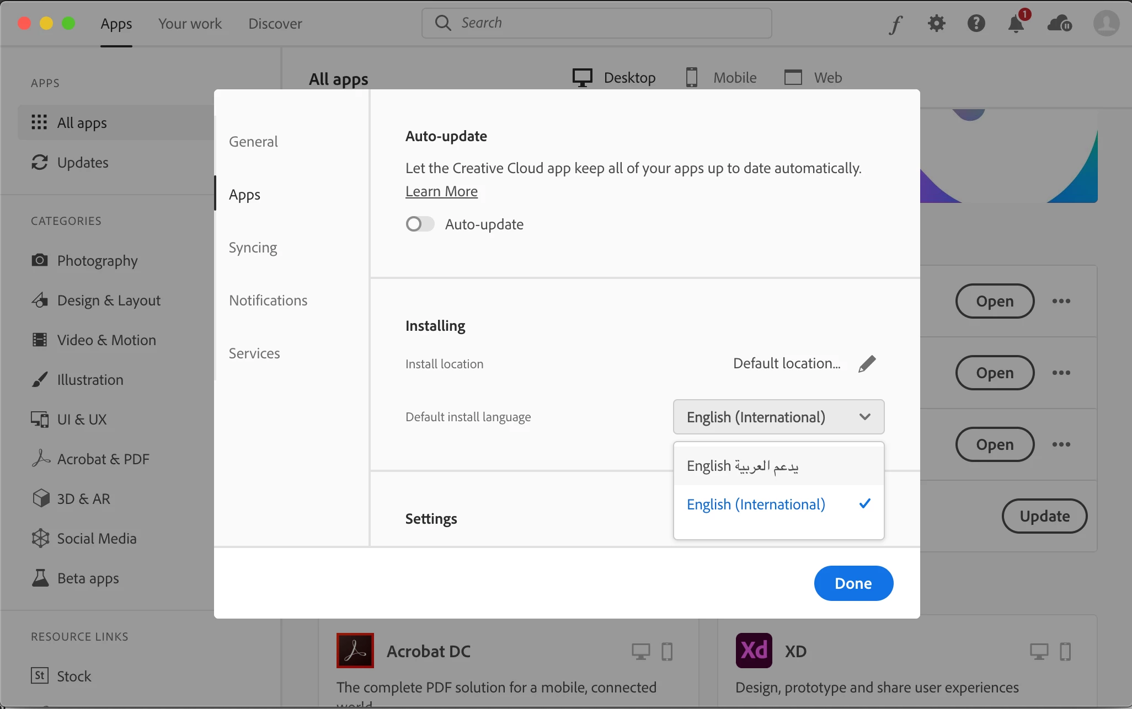This screenshot has height=709, width=1132.
Task: Check cloud sync status icon
Action: point(1059,24)
